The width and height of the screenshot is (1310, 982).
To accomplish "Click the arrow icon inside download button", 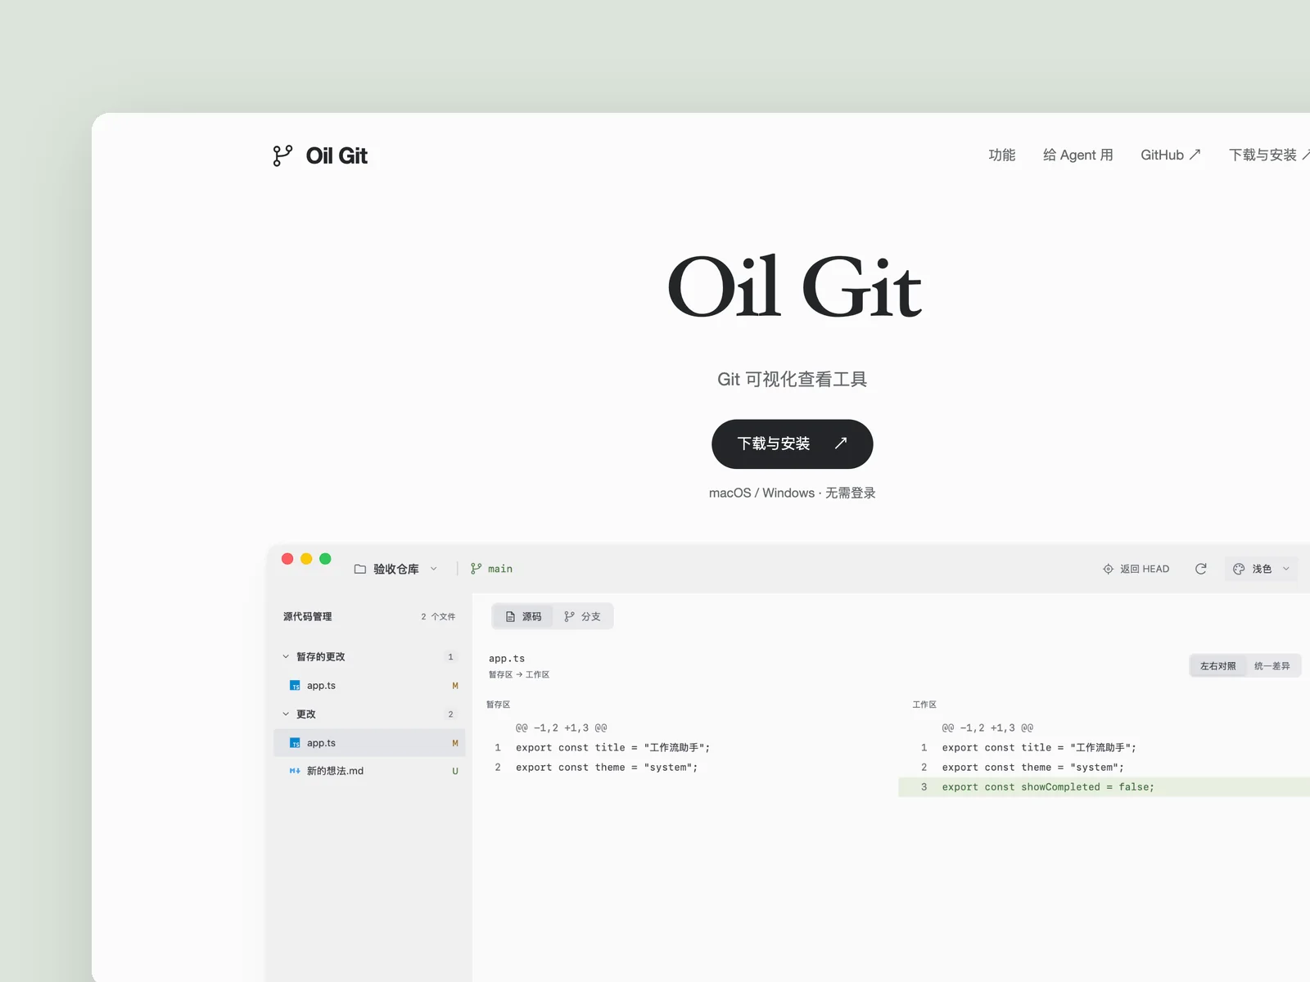I will [x=841, y=443].
